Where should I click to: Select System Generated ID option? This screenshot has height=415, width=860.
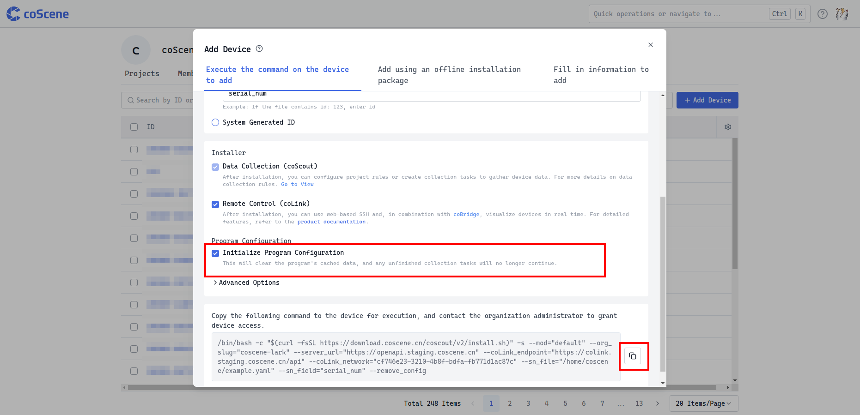[x=215, y=122]
